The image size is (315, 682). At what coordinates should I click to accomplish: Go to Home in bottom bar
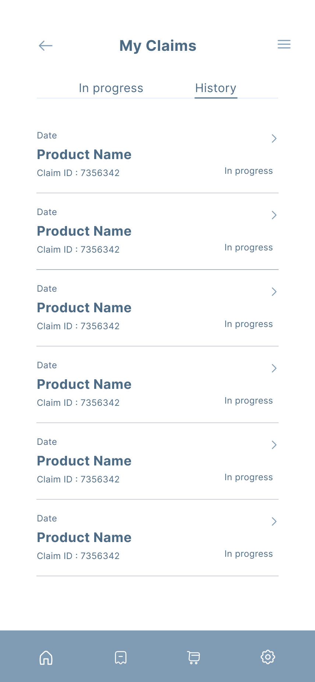tap(46, 657)
